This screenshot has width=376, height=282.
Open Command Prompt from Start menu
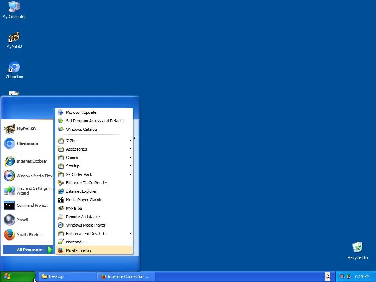coord(28,205)
